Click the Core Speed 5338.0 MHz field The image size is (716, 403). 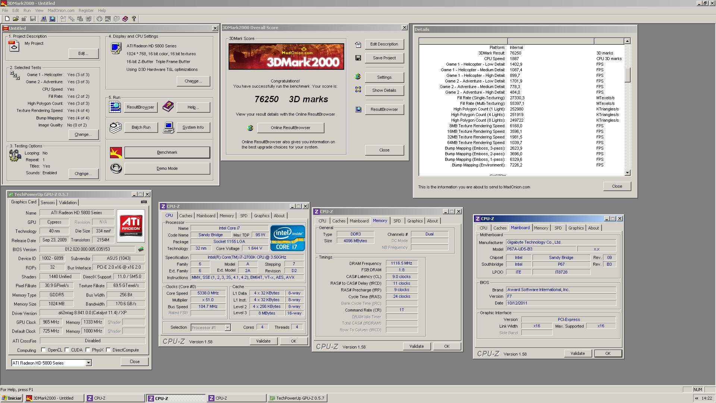click(x=208, y=293)
